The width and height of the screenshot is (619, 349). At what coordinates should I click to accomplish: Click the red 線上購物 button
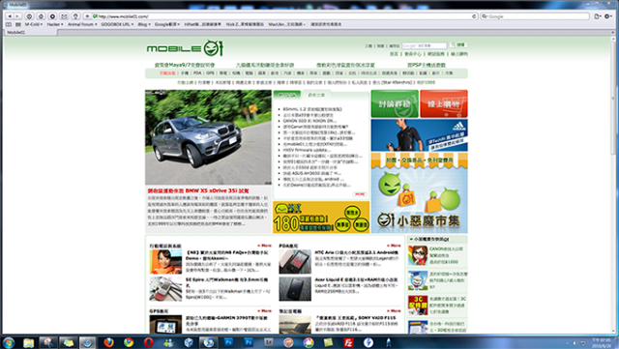pyautogui.click(x=444, y=103)
